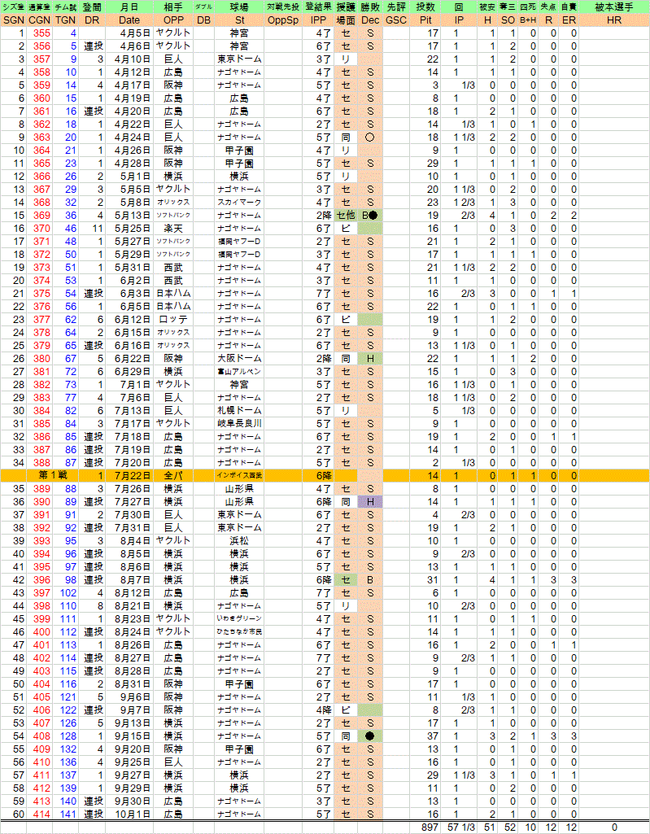Select blue team game number 141
This screenshot has height=834, width=650.
click(68, 814)
